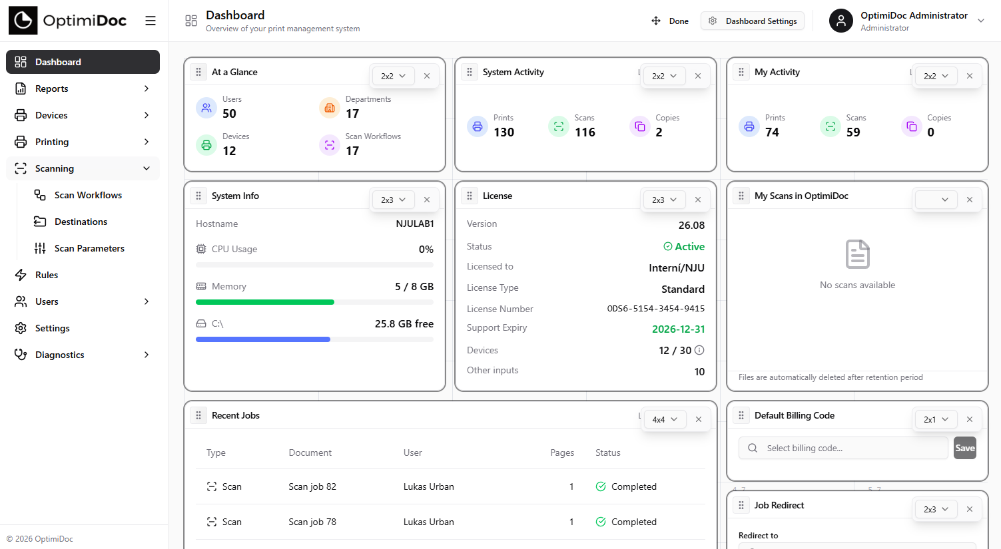This screenshot has width=1001, height=549.
Task: Grab the Job Redirect drag handle
Action: [741, 505]
